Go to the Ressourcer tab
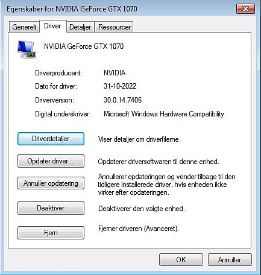 pos(115,27)
